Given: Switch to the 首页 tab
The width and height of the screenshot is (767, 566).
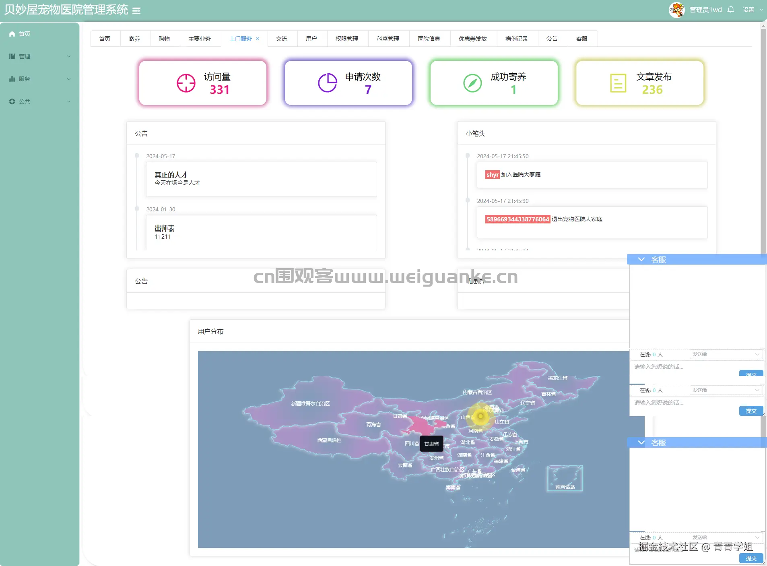Looking at the screenshot, I should coord(105,39).
